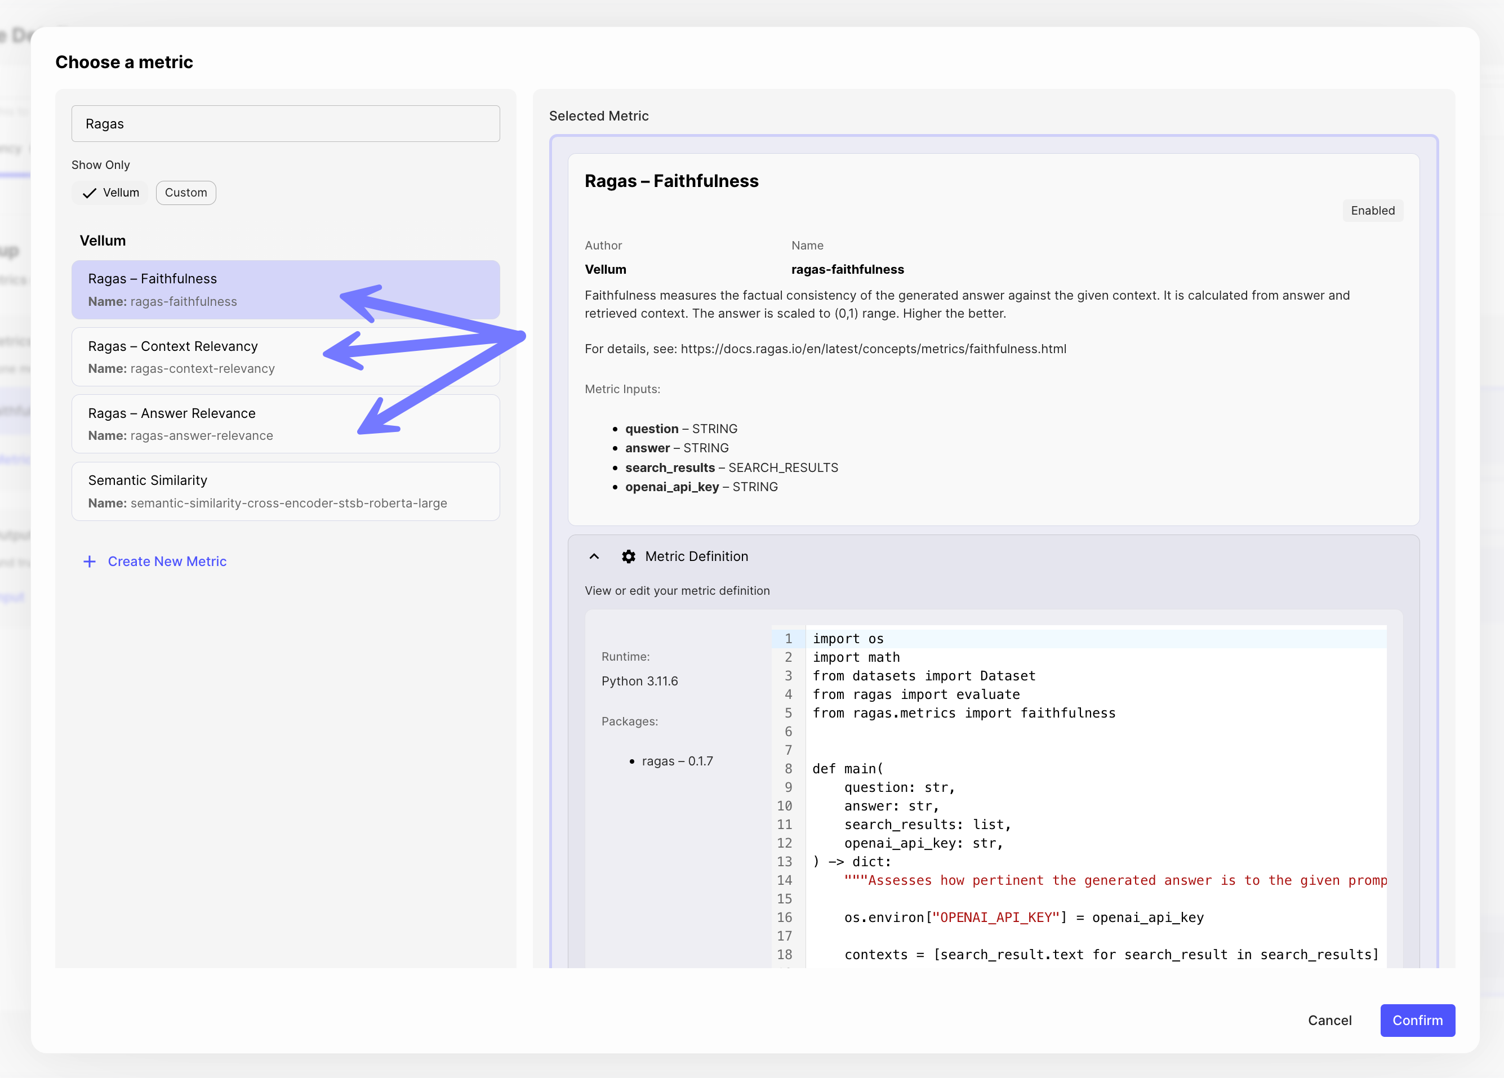Toggle the Custom filter chip

(x=186, y=193)
